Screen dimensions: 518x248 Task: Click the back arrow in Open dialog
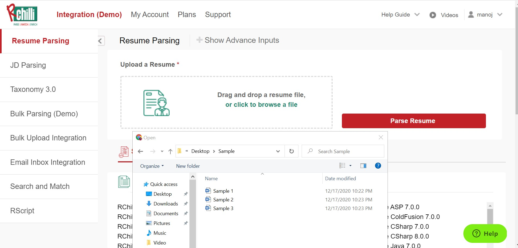click(x=141, y=152)
